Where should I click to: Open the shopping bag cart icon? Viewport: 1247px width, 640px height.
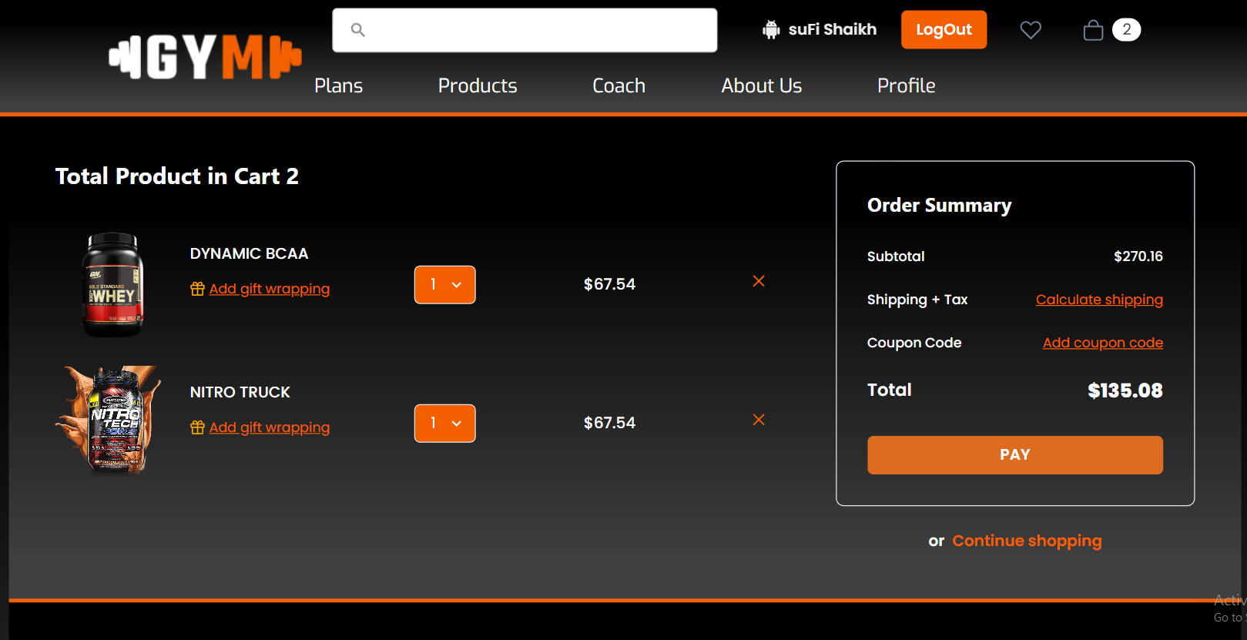click(x=1093, y=30)
